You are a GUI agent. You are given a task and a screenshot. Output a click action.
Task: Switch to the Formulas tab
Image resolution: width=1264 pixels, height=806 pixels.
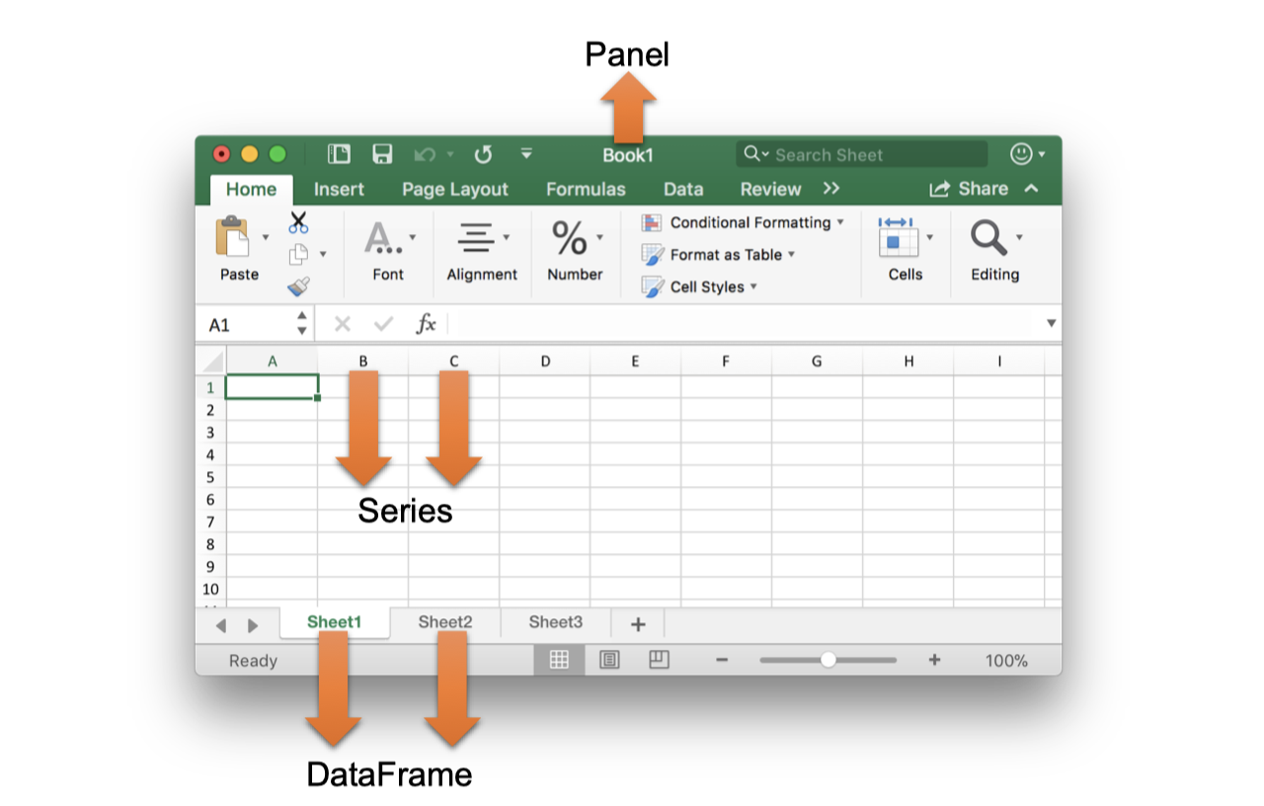coord(586,190)
